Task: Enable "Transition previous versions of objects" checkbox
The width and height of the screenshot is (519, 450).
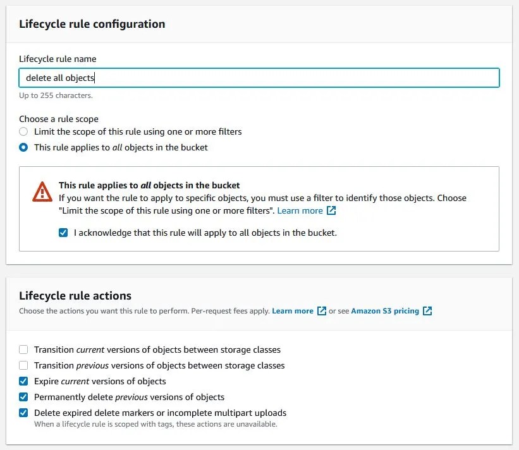Action: click(23, 365)
